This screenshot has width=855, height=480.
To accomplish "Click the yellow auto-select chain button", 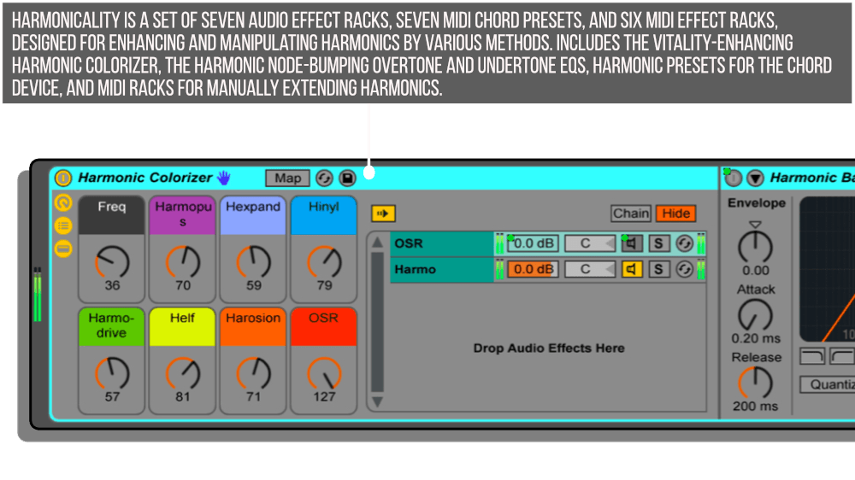I will [383, 214].
